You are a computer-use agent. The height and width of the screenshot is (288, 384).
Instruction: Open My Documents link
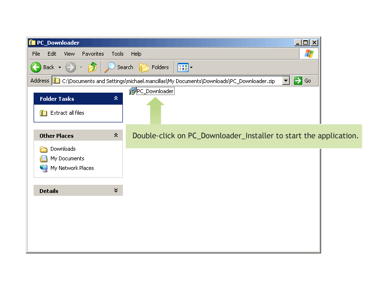(67, 158)
